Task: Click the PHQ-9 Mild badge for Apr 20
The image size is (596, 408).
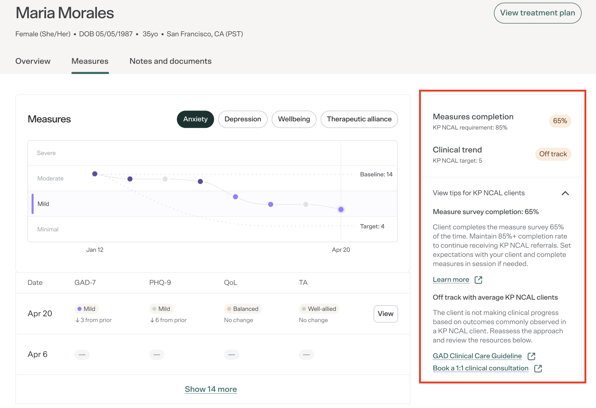Action: (161, 309)
